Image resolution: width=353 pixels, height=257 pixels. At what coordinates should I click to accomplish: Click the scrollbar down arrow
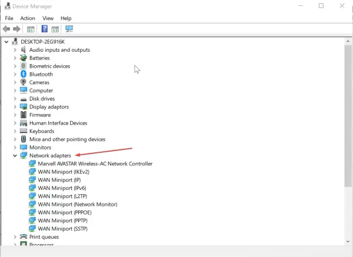pyautogui.click(x=348, y=241)
